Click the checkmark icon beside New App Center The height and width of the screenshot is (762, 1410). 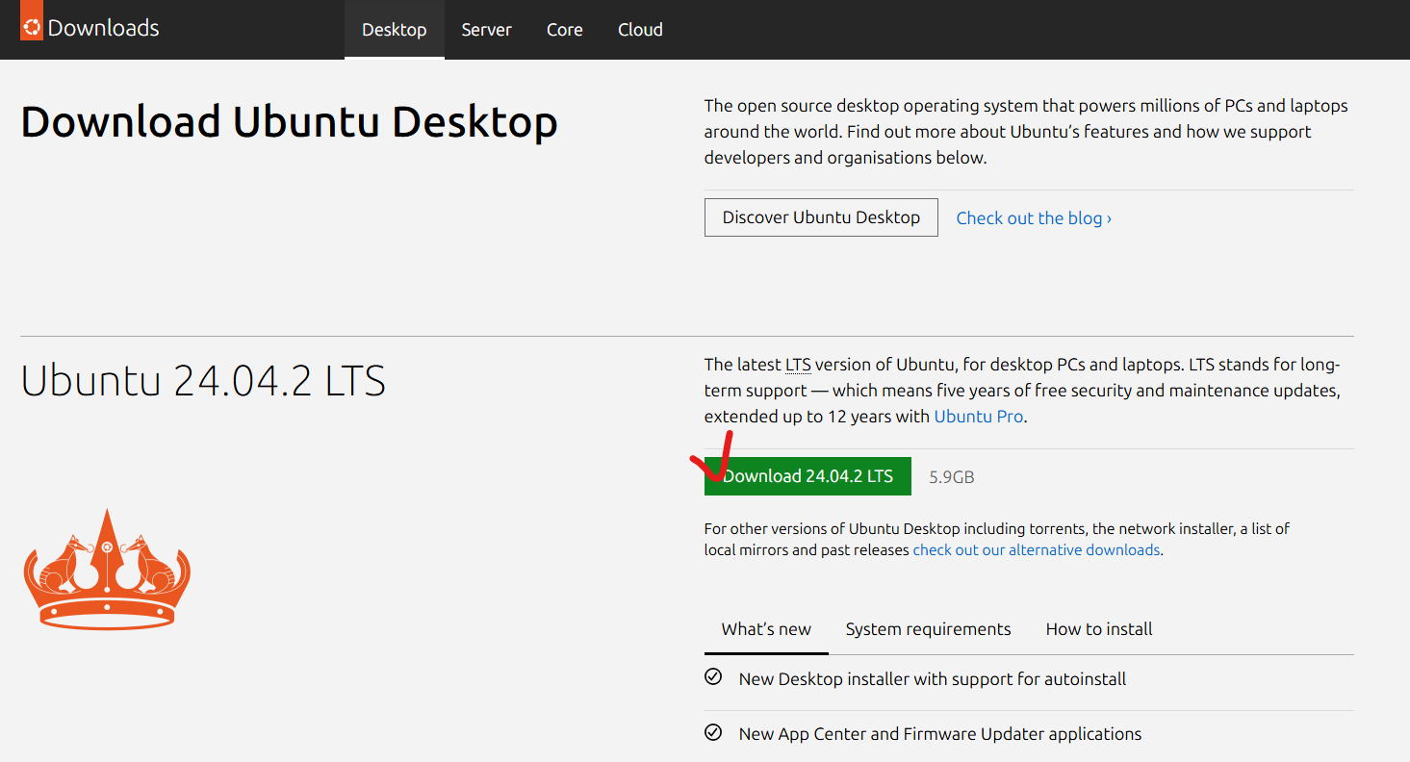tap(713, 732)
